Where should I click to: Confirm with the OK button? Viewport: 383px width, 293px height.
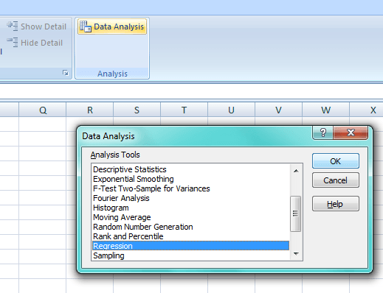(336, 161)
